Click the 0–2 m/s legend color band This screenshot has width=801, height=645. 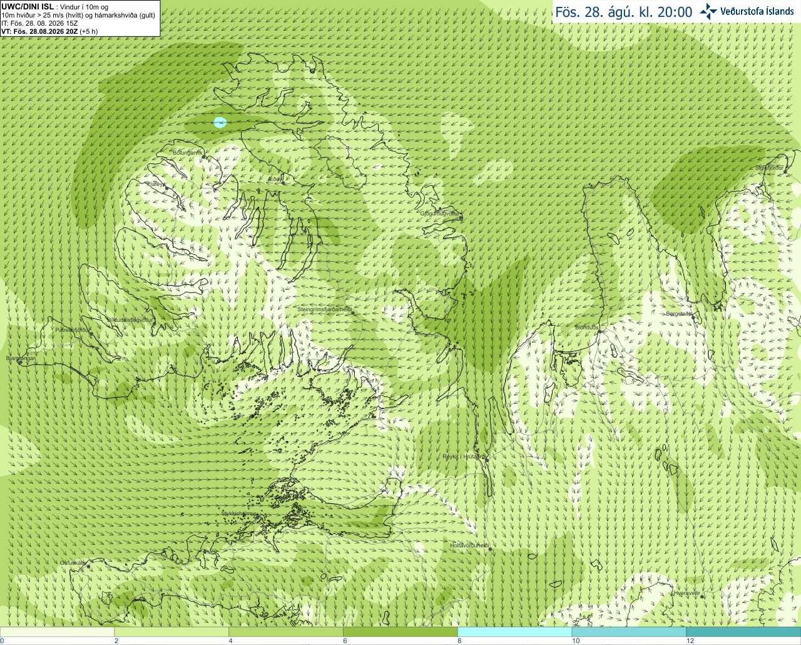coord(57,632)
